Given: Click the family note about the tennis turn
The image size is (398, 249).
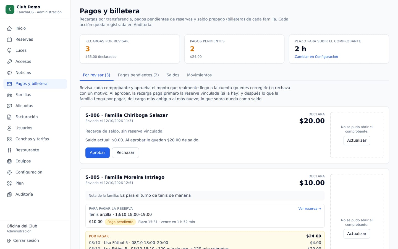Looking at the screenshot, I should click(205, 196).
